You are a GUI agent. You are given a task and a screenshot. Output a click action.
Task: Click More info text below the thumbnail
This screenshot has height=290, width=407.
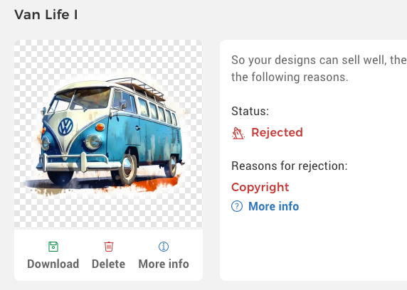(x=164, y=264)
